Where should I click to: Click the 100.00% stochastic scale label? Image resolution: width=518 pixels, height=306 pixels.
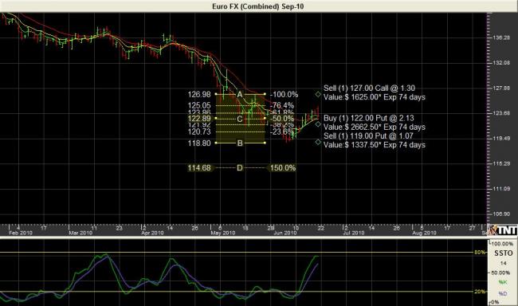click(503, 244)
